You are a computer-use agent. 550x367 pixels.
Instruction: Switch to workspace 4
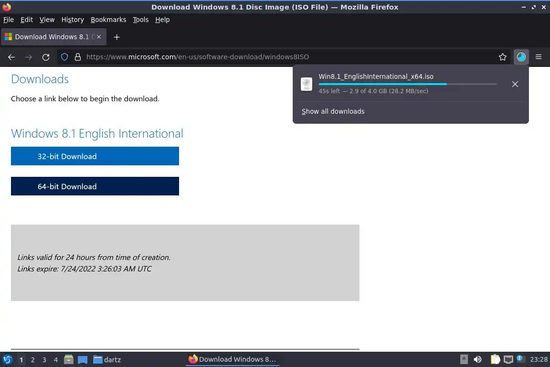coord(55,360)
